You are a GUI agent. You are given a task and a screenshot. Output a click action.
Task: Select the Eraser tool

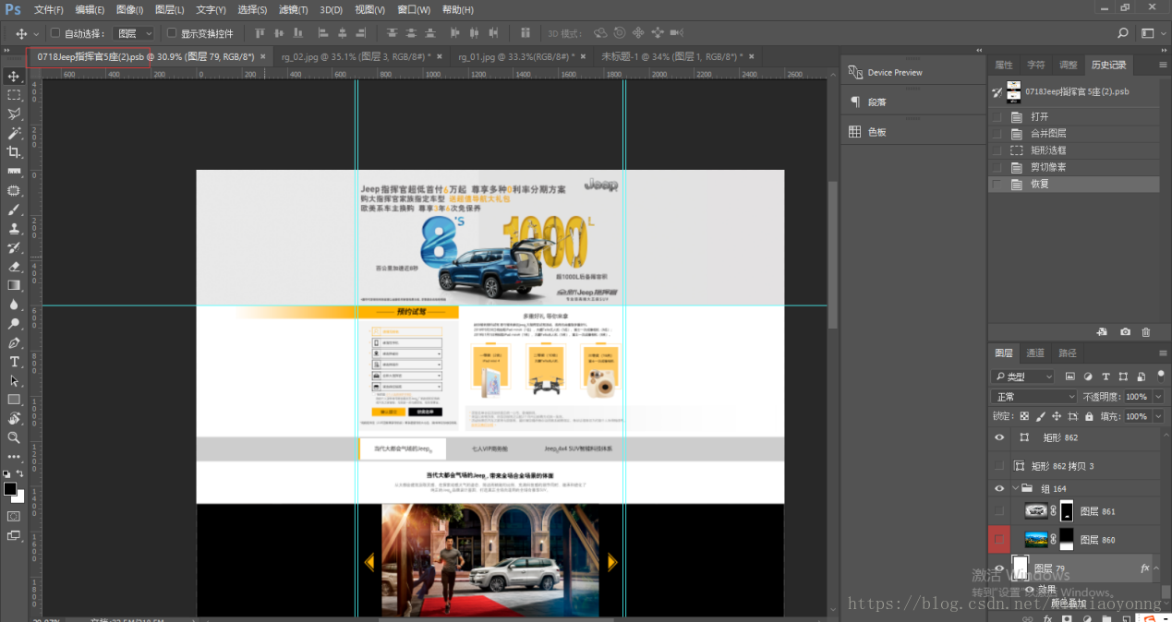click(14, 267)
